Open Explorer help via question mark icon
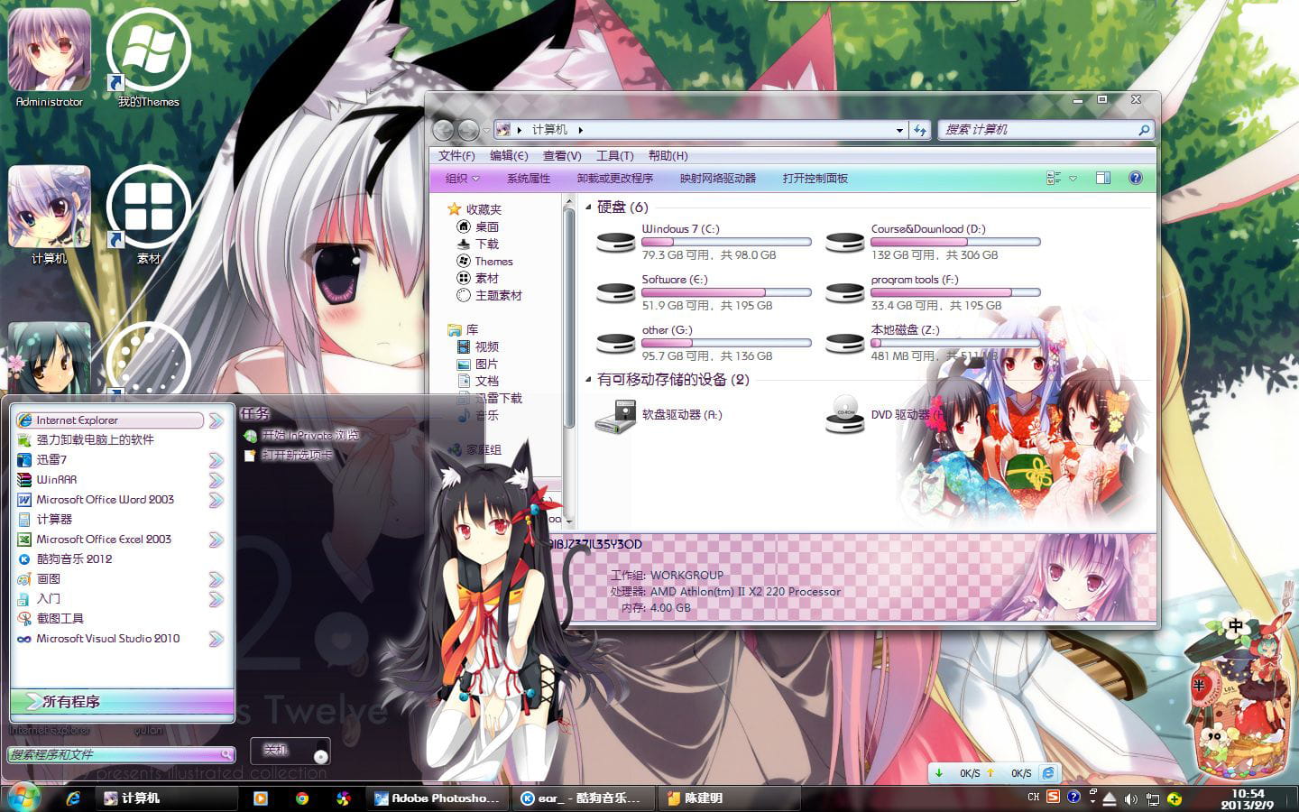Screen dimensions: 1299x812 1136,178
